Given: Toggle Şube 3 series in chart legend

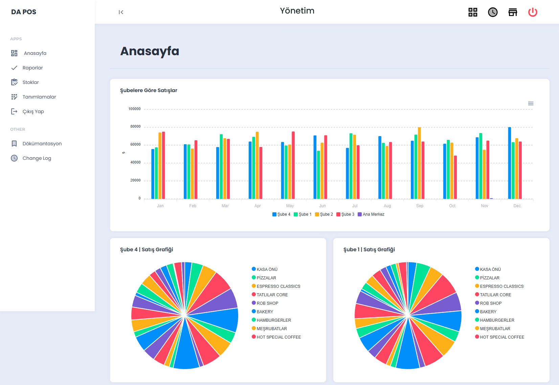Looking at the screenshot, I should pyautogui.click(x=345, y=214).
